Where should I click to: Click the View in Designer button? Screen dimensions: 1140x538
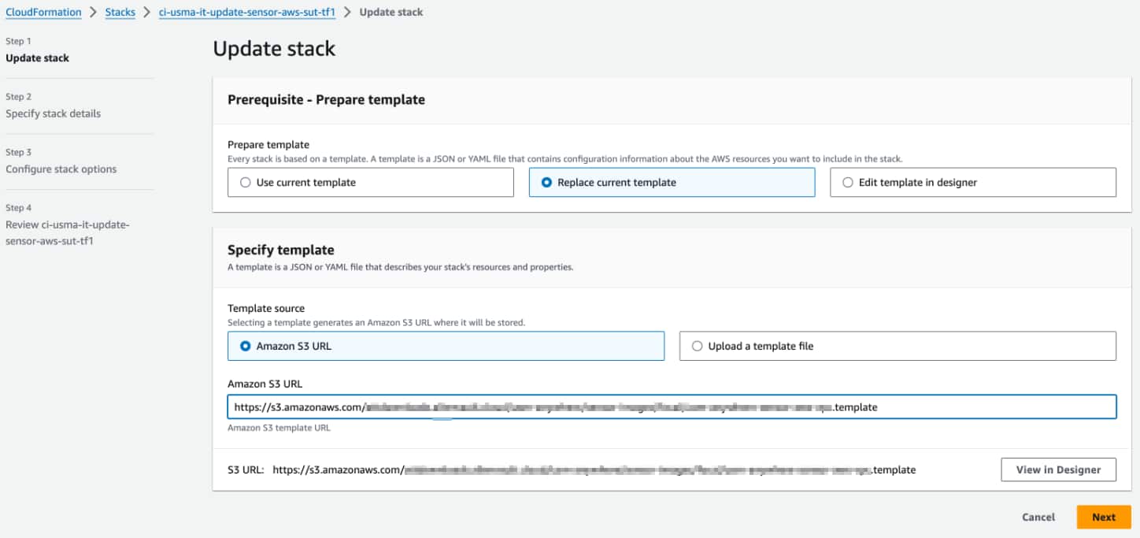(1058, 469)
